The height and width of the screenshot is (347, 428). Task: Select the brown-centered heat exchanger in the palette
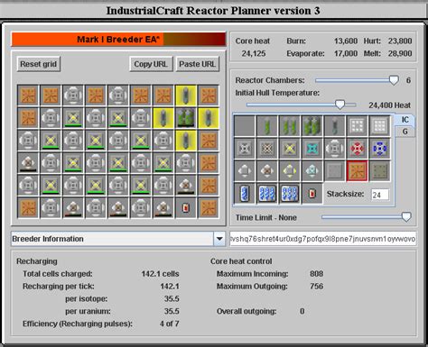[x=266, y=170]
